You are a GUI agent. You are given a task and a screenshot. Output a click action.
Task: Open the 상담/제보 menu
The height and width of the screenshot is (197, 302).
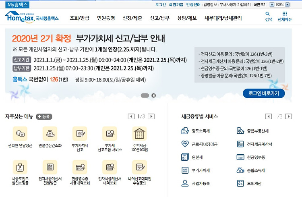click(x=187, y=18)
